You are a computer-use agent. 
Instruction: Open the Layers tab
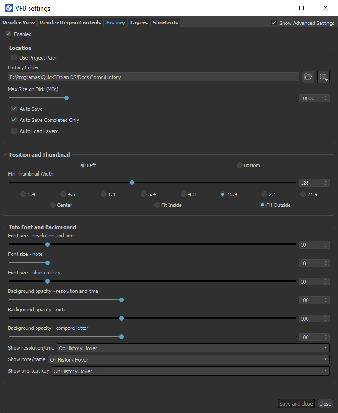point(139,23)
